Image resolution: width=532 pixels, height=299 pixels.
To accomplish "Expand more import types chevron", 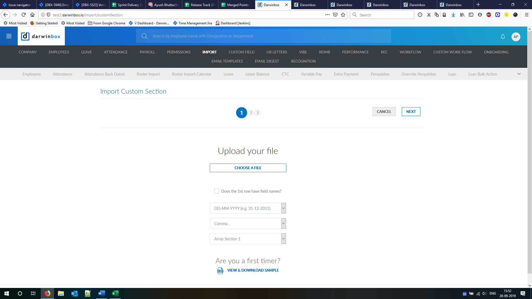I will tap(519, 74).
